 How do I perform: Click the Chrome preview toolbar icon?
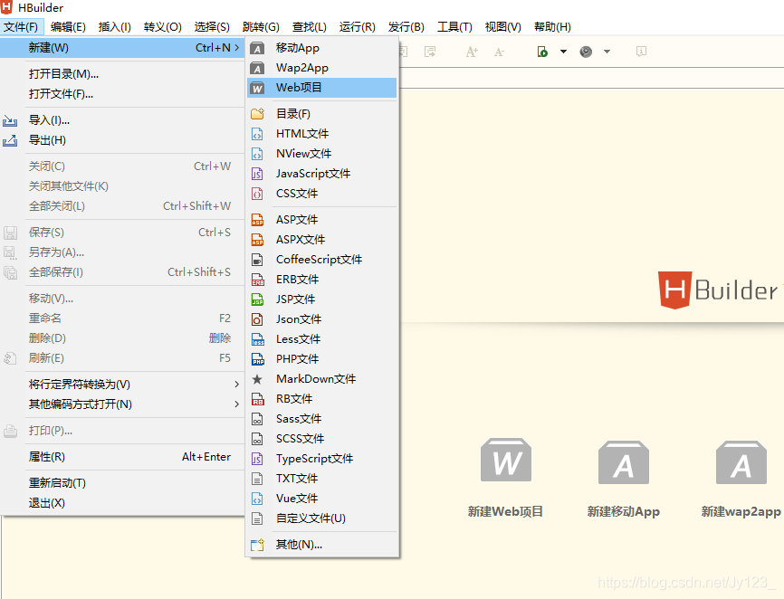pyautogui.click(x=586, y=52)
